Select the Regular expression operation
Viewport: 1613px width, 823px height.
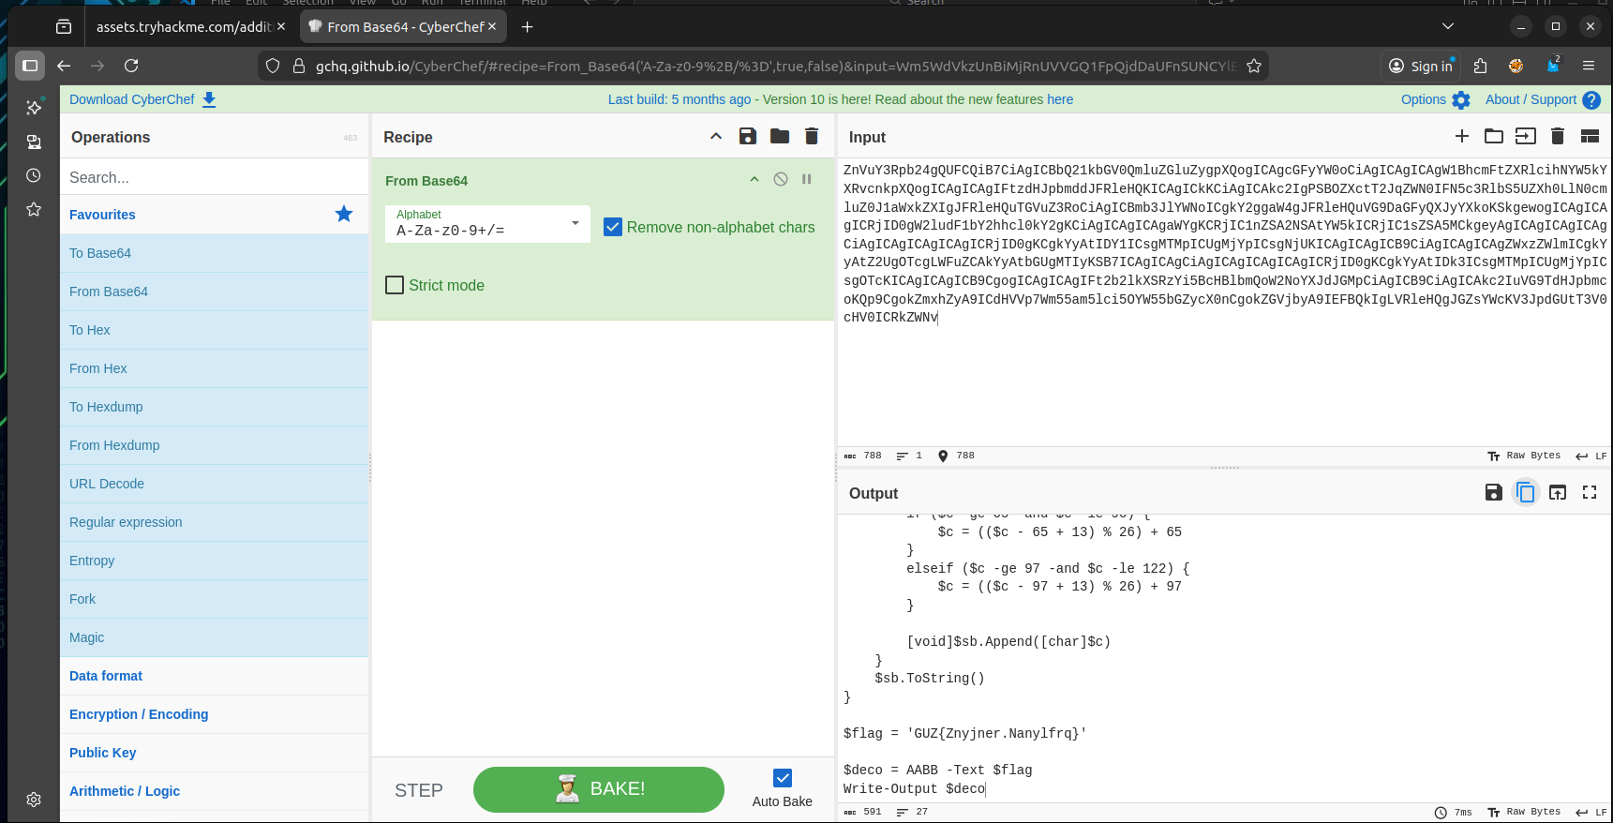click(x=214, y=522)
